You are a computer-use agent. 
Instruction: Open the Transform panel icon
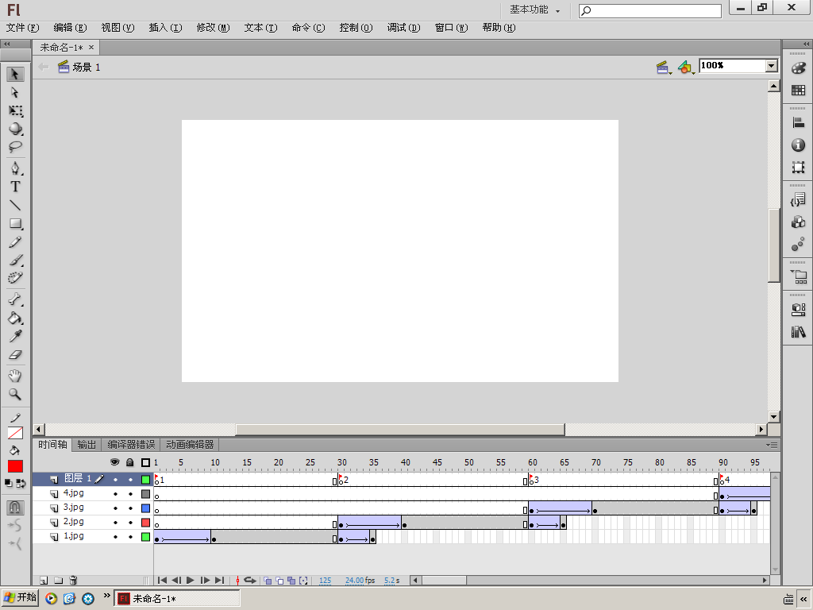click(x=798, y=167)
